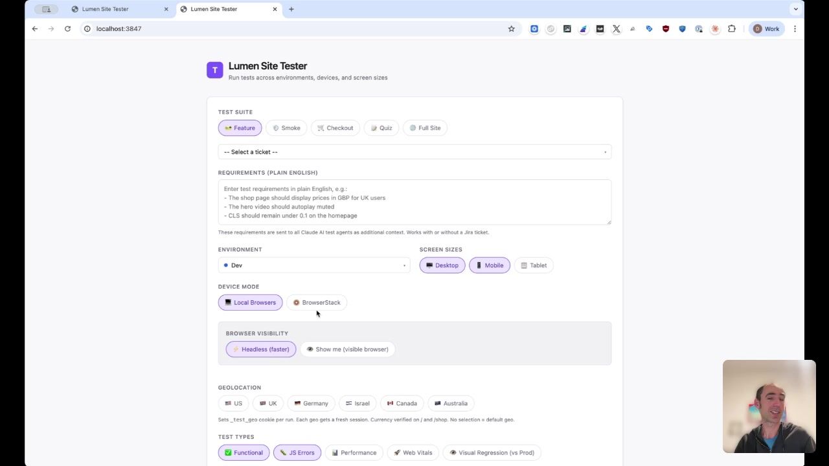The image size is (829, 466).
Task: Select the Australia geolocation
Action: coord(451,403)
